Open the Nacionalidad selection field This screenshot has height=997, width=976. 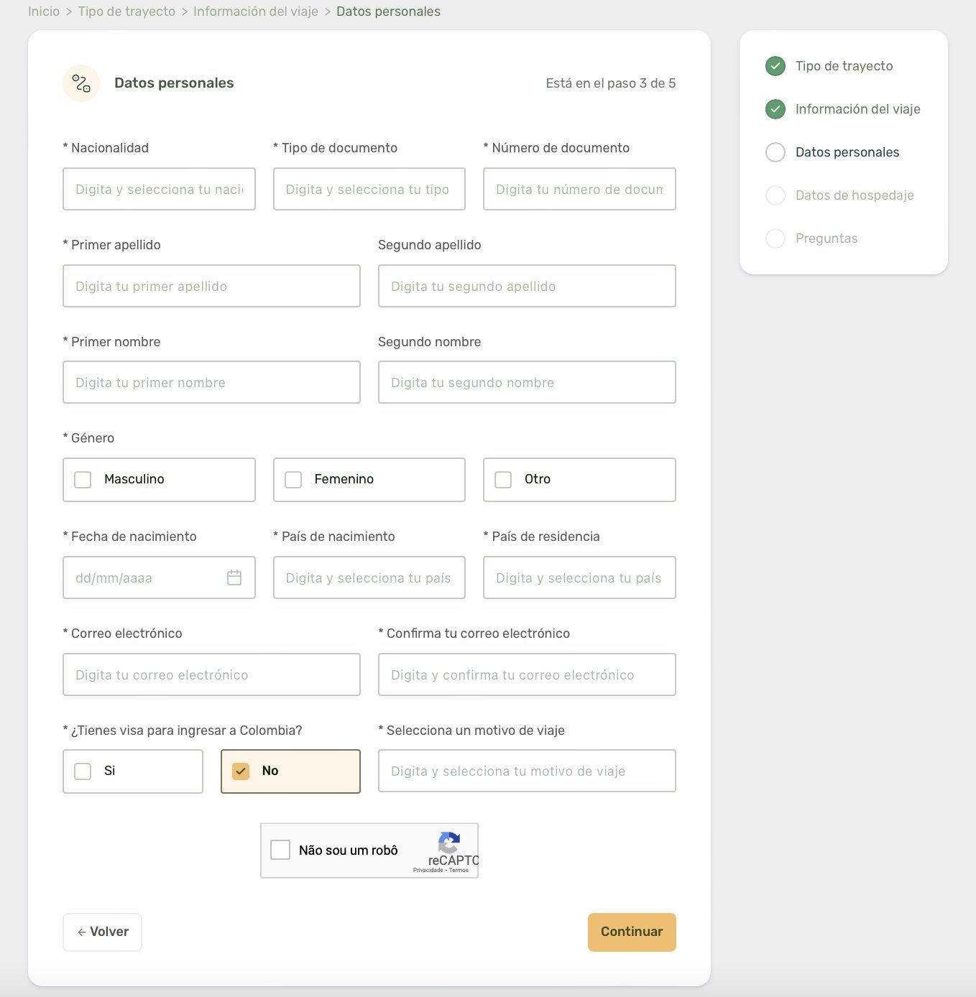pos(159,189)
